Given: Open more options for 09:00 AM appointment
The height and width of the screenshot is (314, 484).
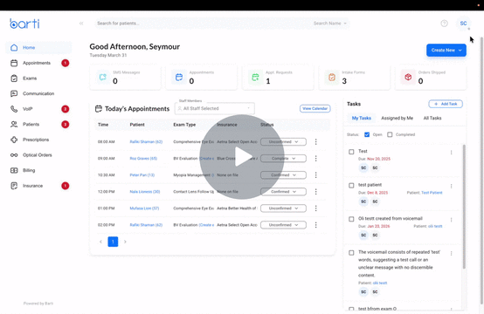Looking at the screenshot, I should point(315,159).
